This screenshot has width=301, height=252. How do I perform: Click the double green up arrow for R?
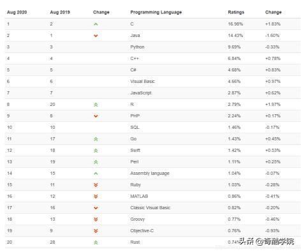coord(96,105)
